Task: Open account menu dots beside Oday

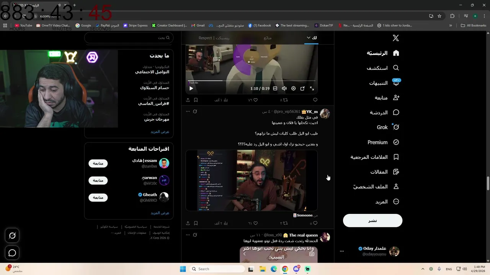Action: (x=342, y=251)
